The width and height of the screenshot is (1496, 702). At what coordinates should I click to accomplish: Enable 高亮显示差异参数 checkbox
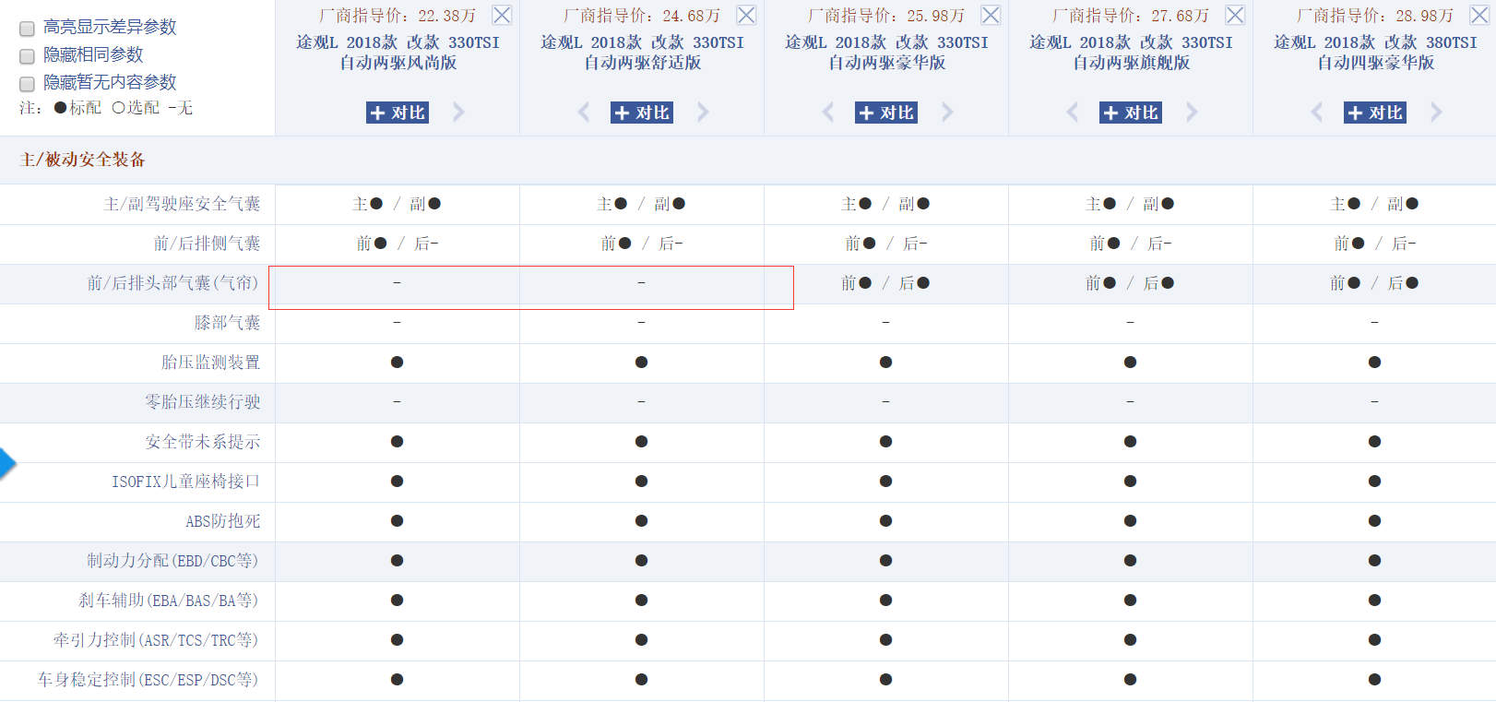click(28, 29)
